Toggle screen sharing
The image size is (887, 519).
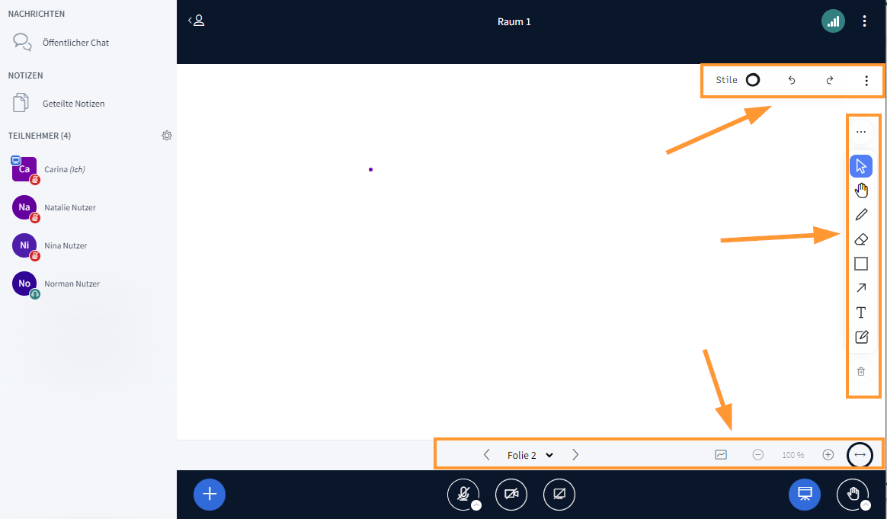tap(559, 494)
